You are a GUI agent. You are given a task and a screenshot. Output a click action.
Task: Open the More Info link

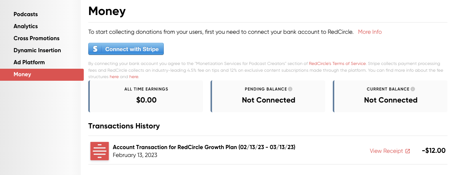point(370,32)
